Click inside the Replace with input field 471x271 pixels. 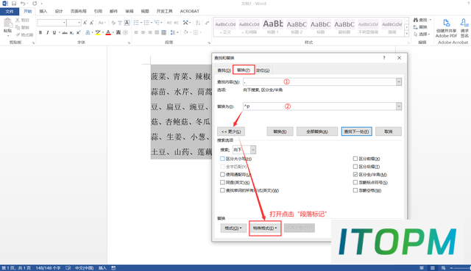(x=319, y=106)
